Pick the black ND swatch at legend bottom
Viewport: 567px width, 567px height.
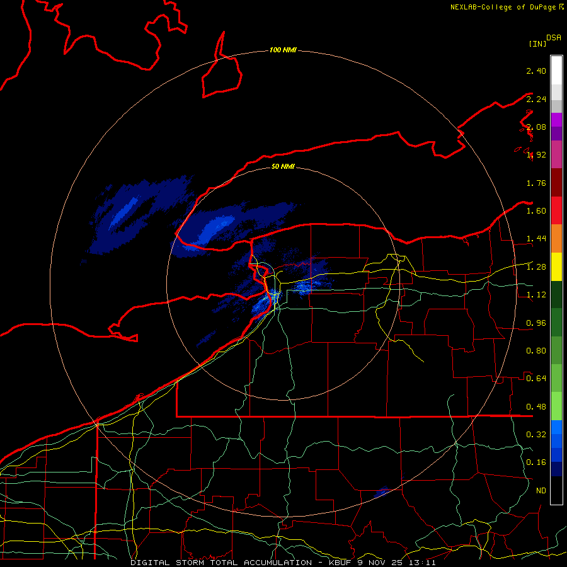(556, 490)
